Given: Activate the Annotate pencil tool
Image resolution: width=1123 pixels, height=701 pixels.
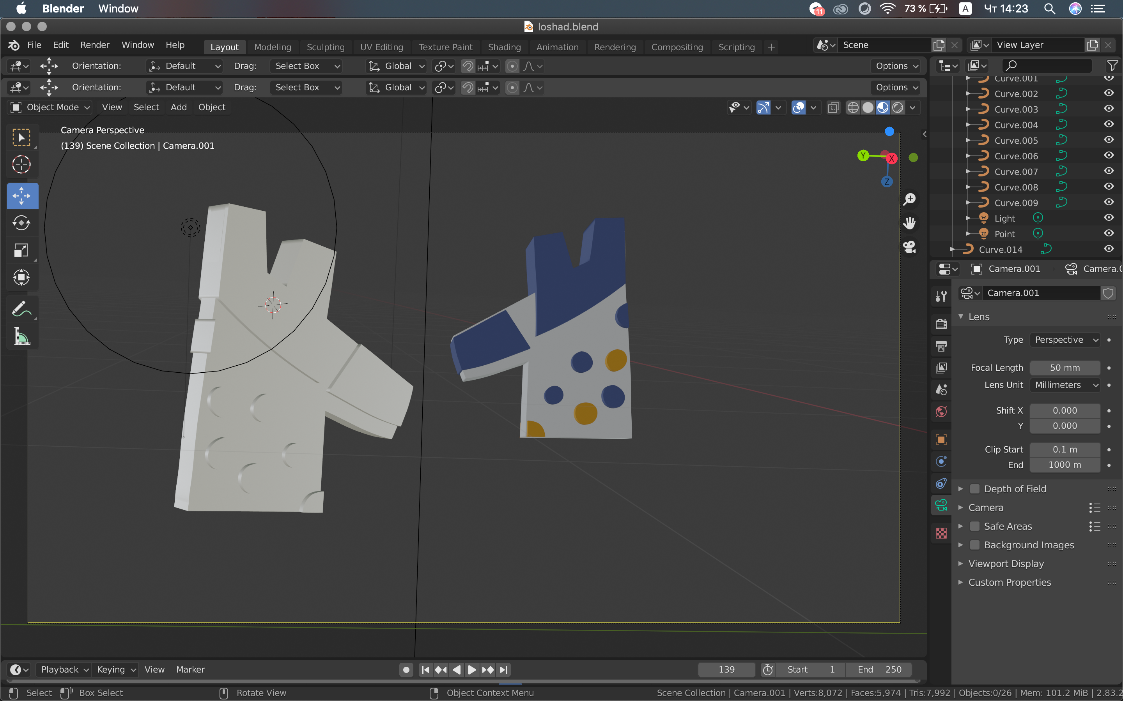Looking at the screenshot, I should pyautogui.click(x=22, y=309).
